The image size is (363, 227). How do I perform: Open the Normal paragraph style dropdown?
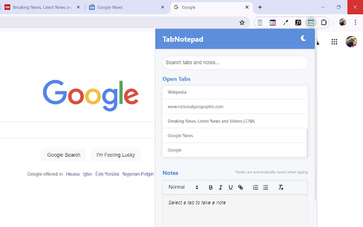pyautogui.click(x=182, y=187)
